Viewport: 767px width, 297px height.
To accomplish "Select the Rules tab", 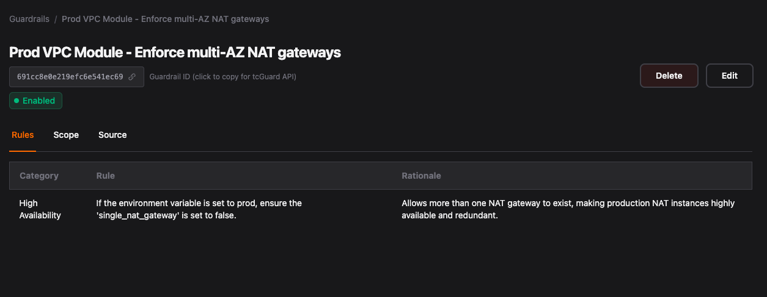I will coord(23,135).
